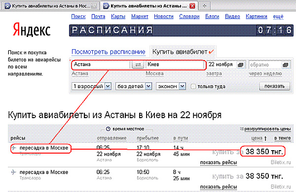Click clock icon next to время местное
The width and height of the screenshot is (296, 192).
pos(108,129)
